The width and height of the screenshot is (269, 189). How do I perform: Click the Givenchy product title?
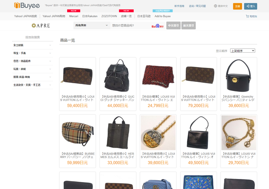pos(239,98)
